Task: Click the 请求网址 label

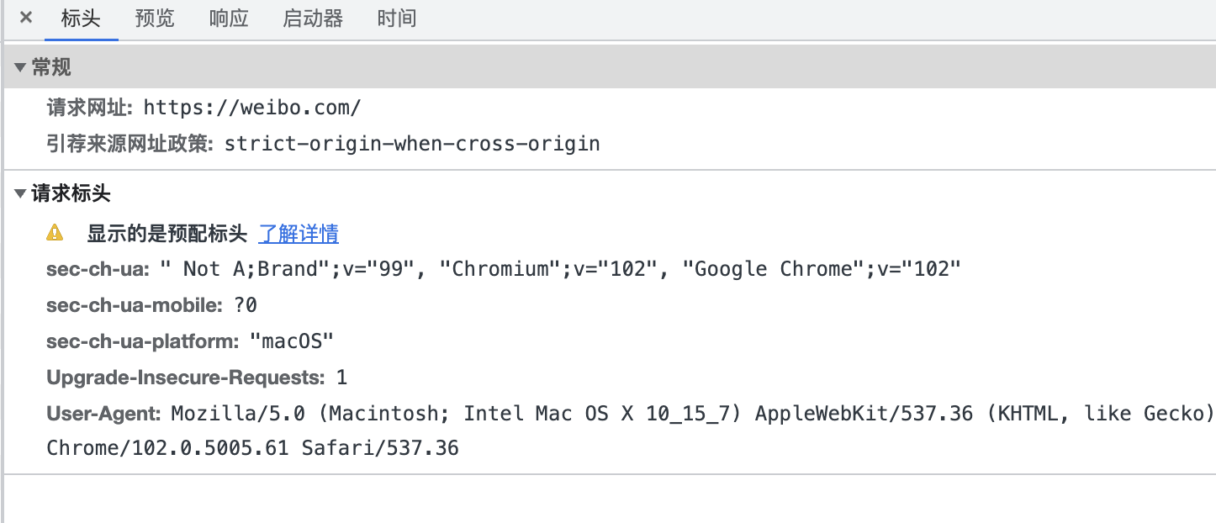Action: (x=89, y=108)
